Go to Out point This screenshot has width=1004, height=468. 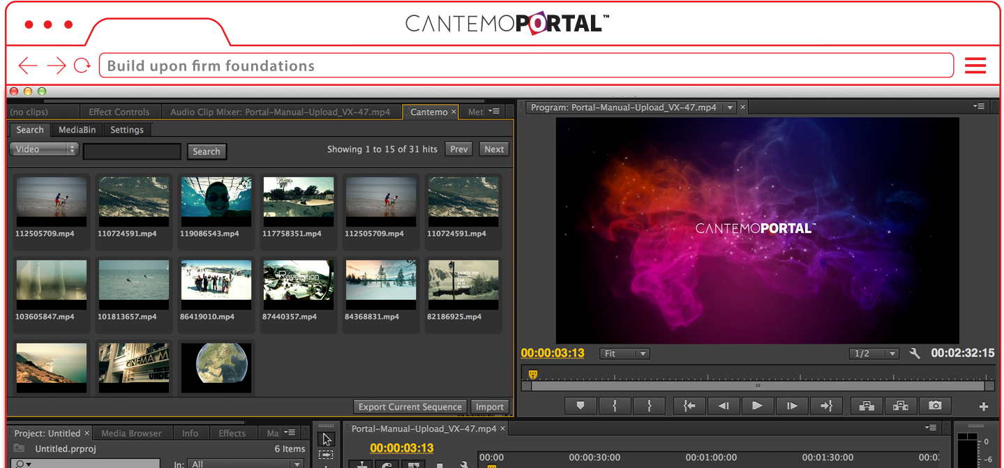click(x=826, y=405)
